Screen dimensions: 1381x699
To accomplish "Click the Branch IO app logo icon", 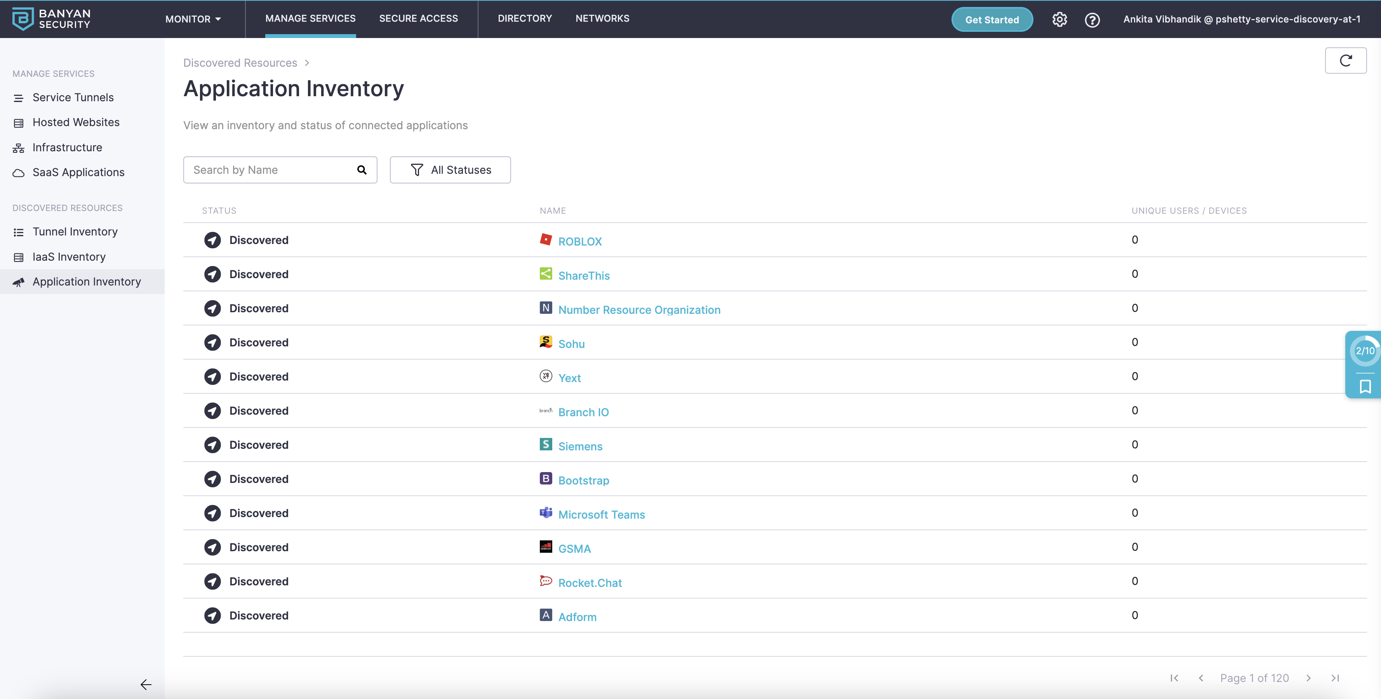I will point(546,410).
